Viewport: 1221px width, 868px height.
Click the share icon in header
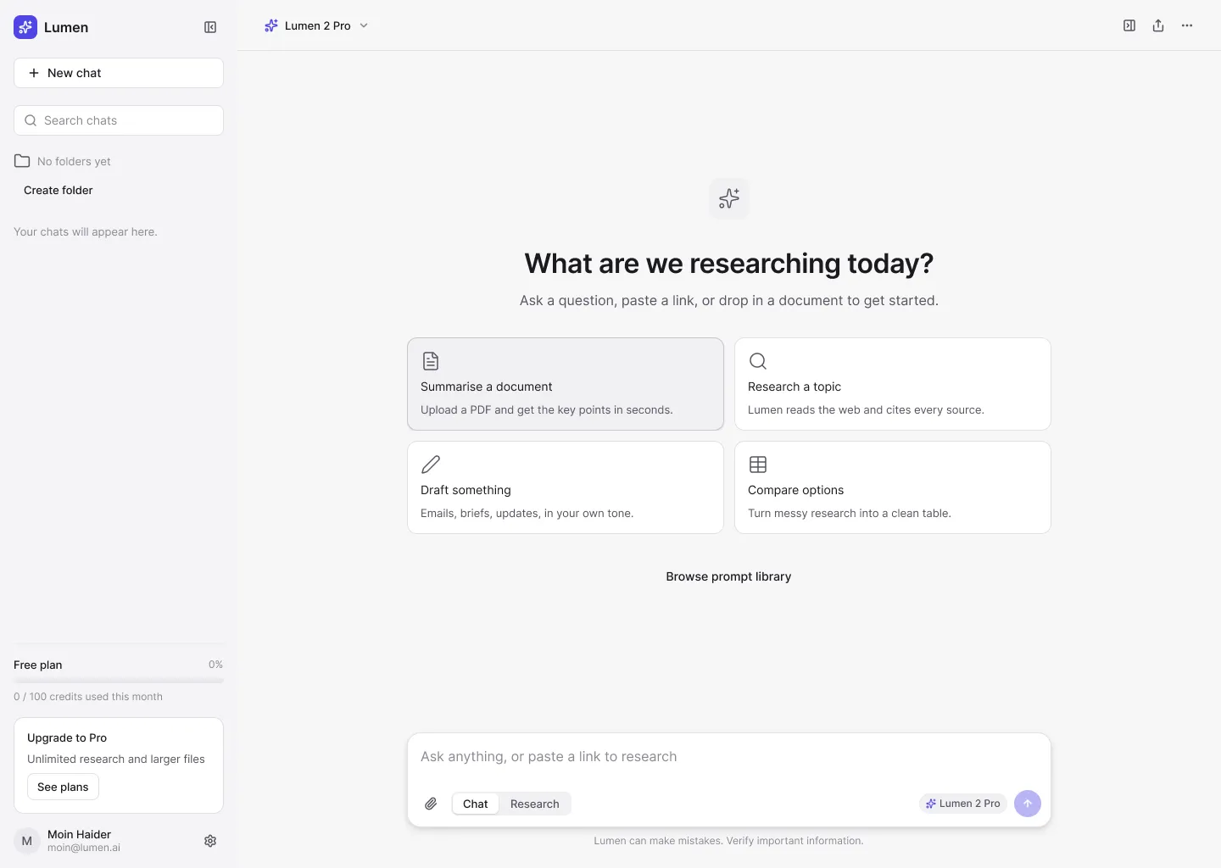click(x=1158, y=25)
